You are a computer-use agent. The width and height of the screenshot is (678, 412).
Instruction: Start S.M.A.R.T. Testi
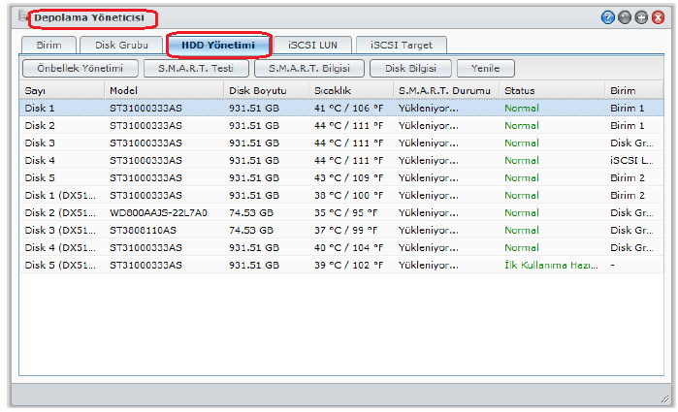(x=196, y=69)
